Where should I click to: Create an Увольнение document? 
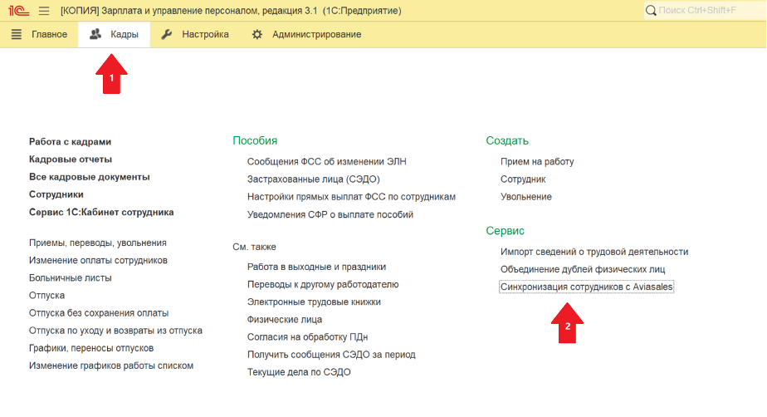pyautogui.click(x=525, y=197)
